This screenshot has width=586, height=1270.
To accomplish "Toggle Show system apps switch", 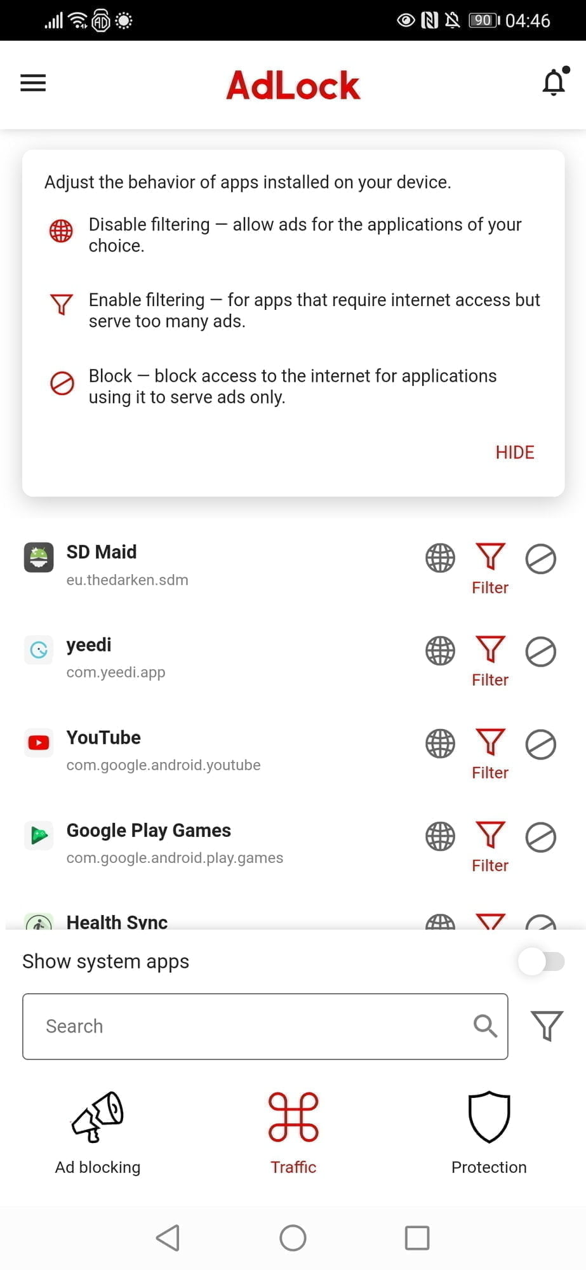I will (x=541, y=961).
